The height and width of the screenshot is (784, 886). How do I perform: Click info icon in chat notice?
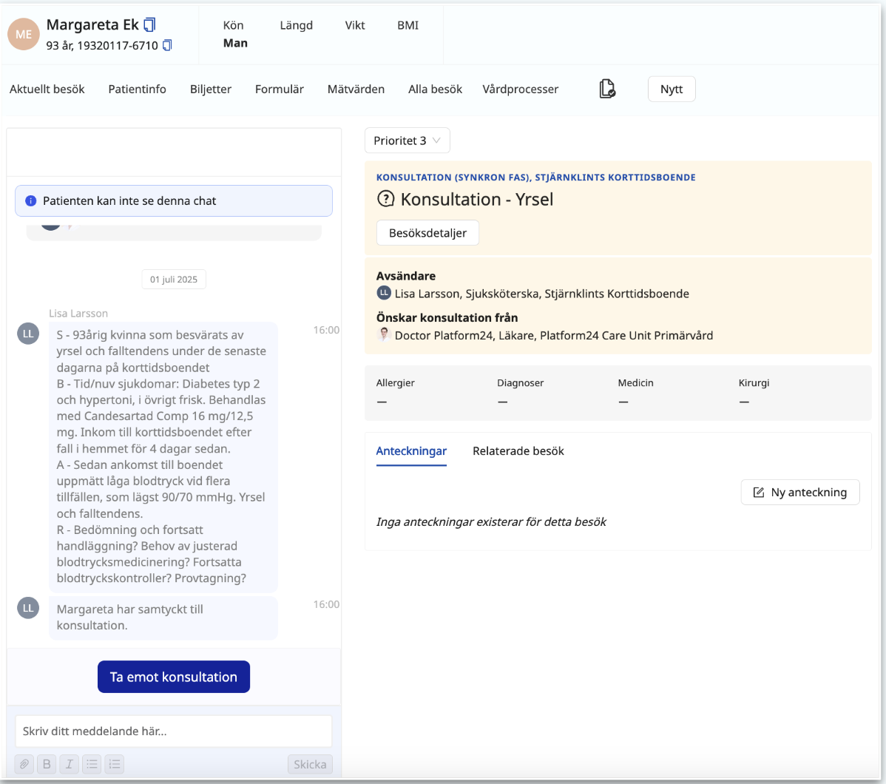click(31, 200)
